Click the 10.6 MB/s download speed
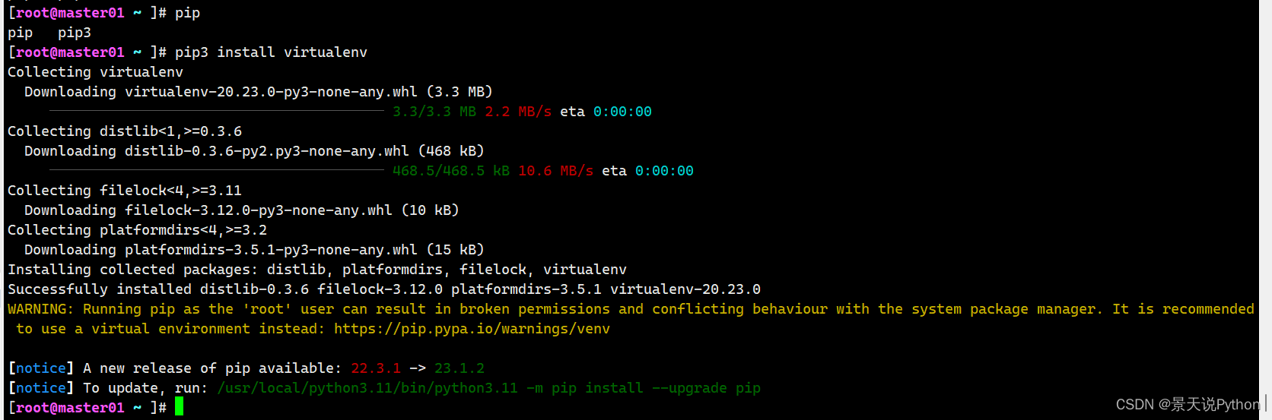 click(x=555, y=171)
